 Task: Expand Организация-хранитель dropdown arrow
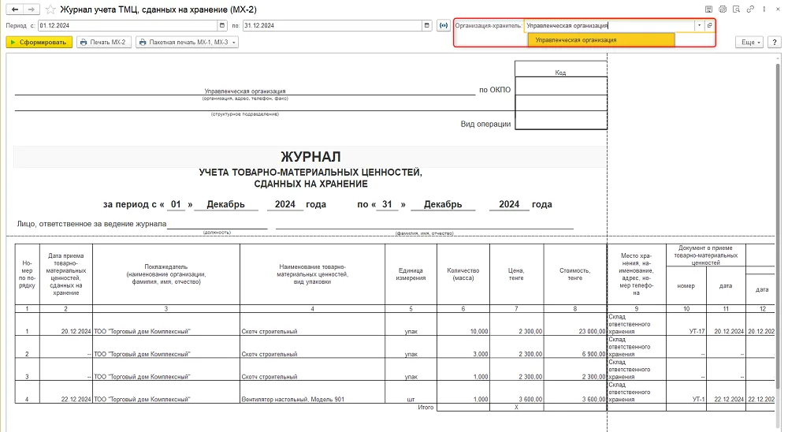tap(699, 25)
